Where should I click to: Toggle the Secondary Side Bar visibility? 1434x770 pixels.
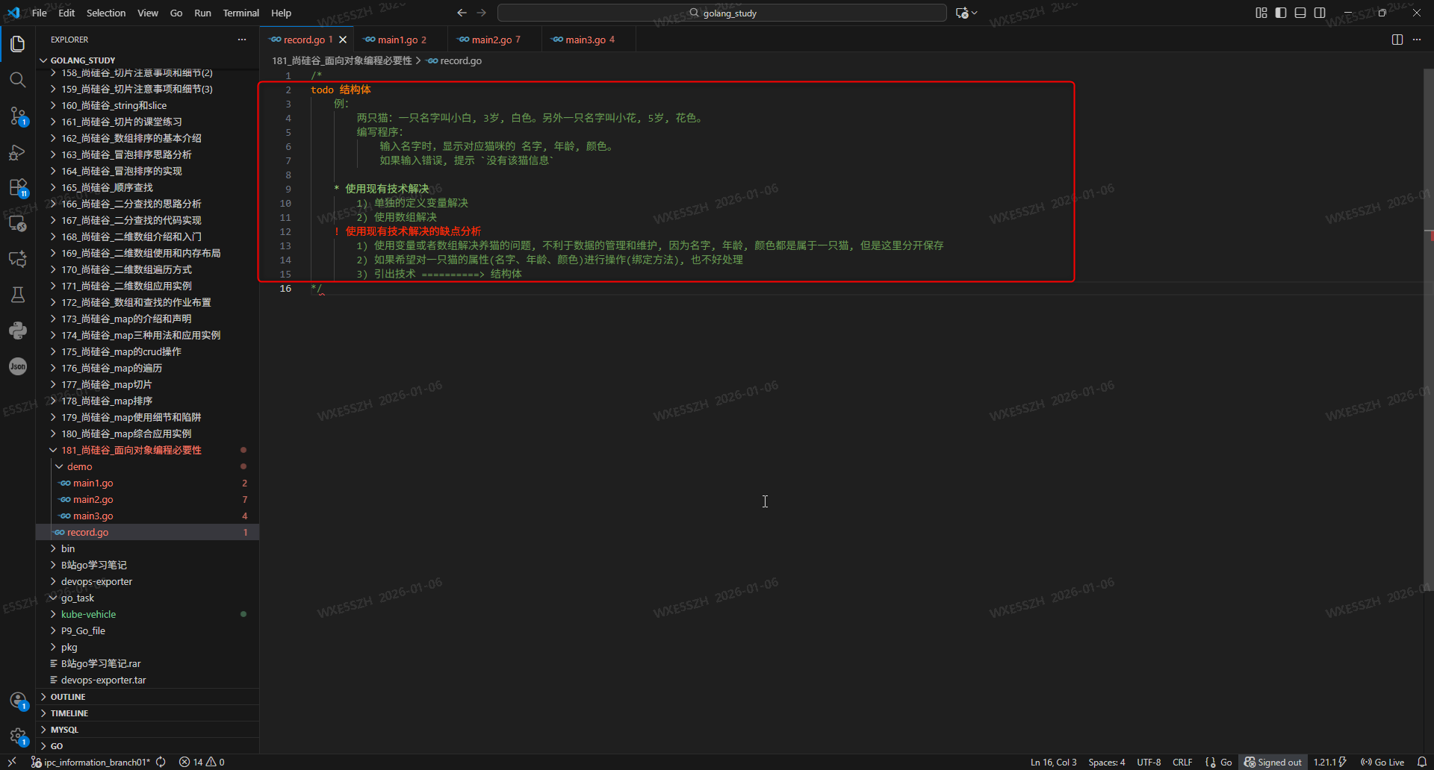1320,13
